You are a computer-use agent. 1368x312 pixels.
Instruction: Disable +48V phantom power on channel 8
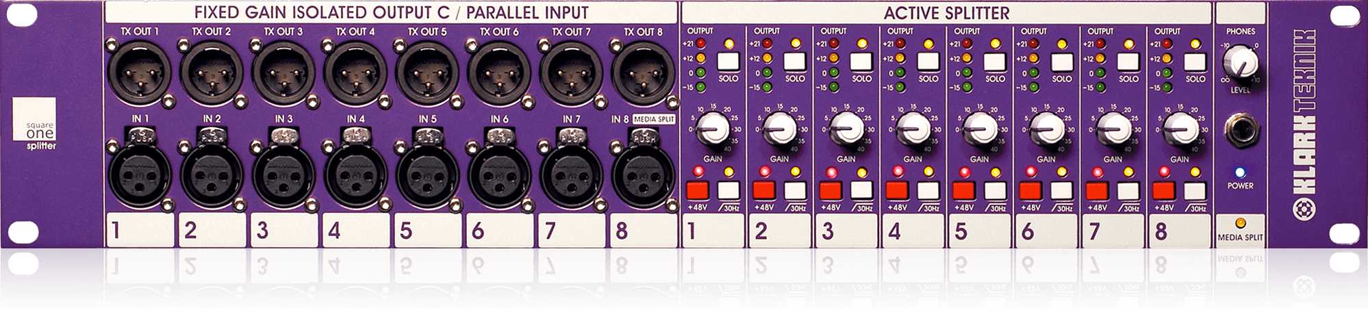click(x=1165, y=190)
